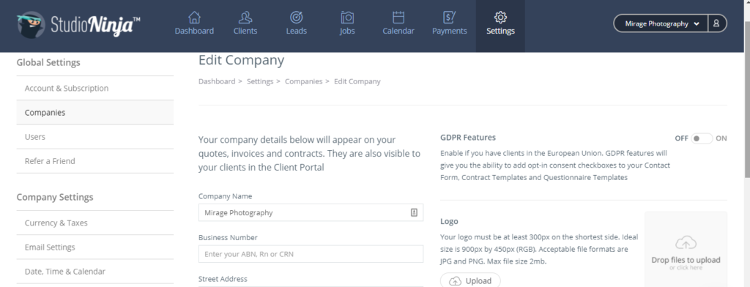The width and height of the screenshot is (750, 287).
Task: Click the Upload logo button
Action: click(470, 281)
